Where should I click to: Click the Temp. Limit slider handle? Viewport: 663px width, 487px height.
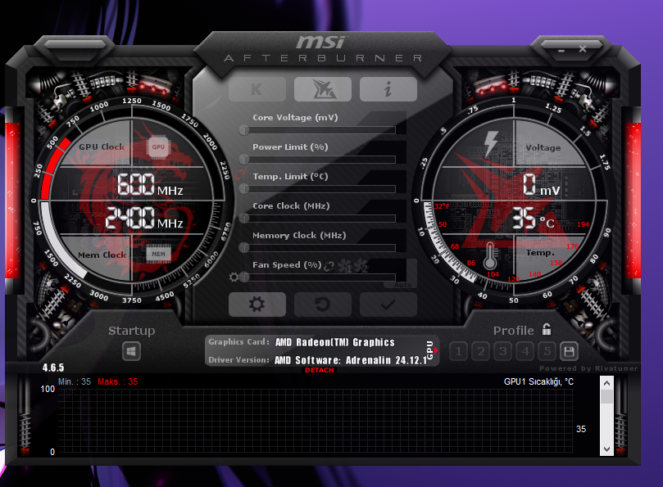pyautogui.click(x=244, y=189)
